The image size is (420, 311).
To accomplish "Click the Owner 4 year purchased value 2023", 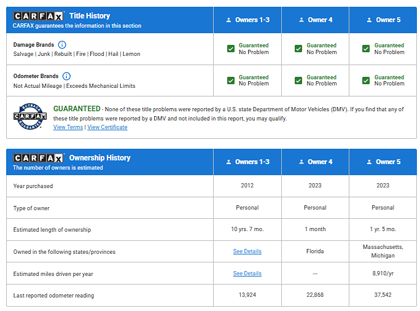I will (x=315, y=186).
